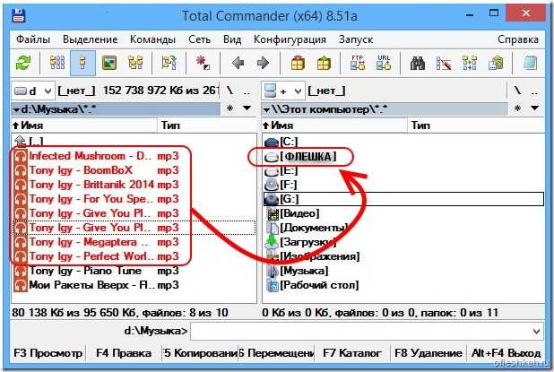Click the copy file names icon
The image size is (554, 372).
496,64
